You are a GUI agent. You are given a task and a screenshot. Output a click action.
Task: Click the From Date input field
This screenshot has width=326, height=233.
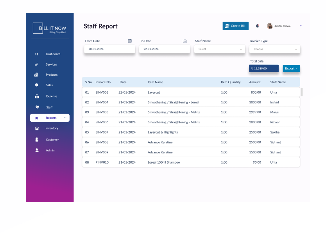click(109, 49)
